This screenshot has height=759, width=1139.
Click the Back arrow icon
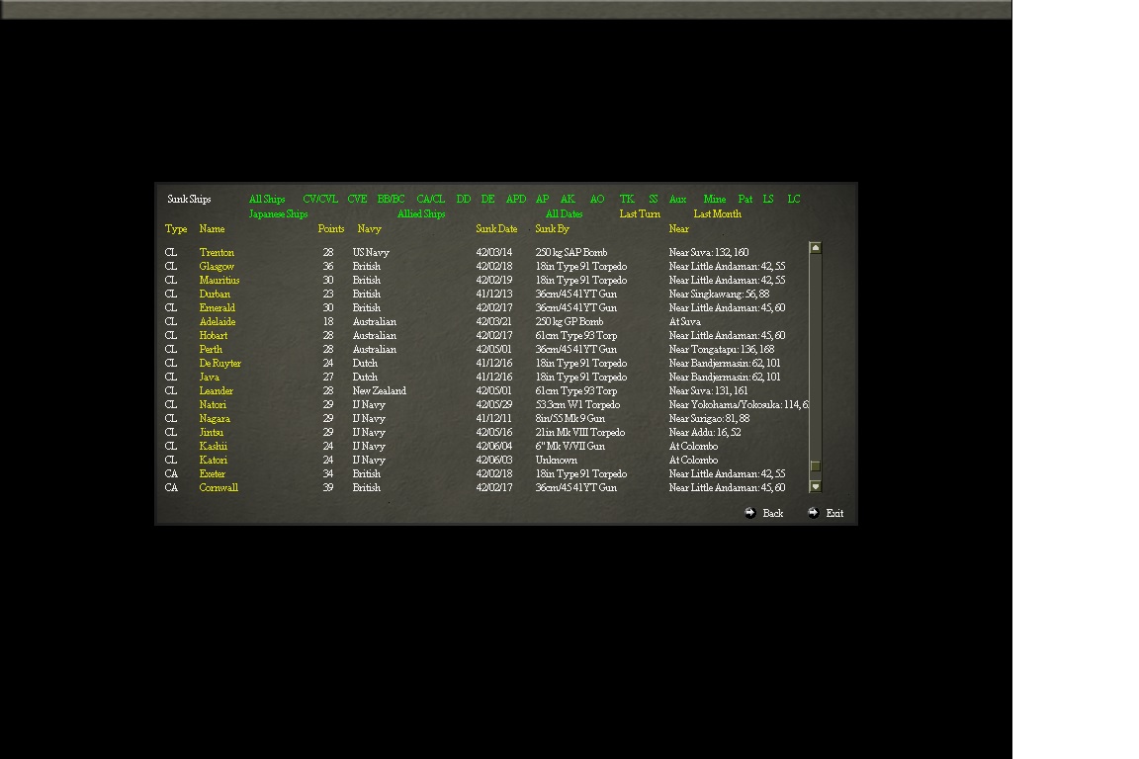[751, 513]
